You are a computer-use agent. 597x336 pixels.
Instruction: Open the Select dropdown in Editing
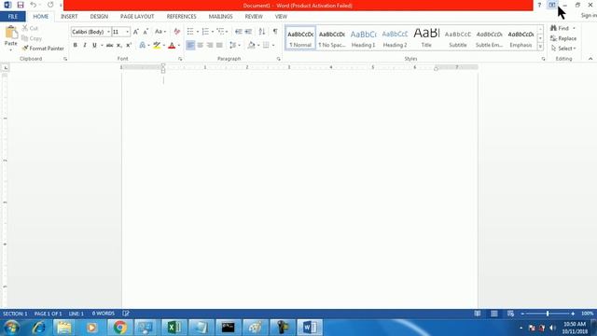click(563, 49)
